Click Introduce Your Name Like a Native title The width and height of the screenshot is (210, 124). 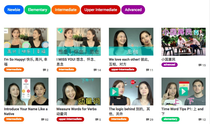26,111
